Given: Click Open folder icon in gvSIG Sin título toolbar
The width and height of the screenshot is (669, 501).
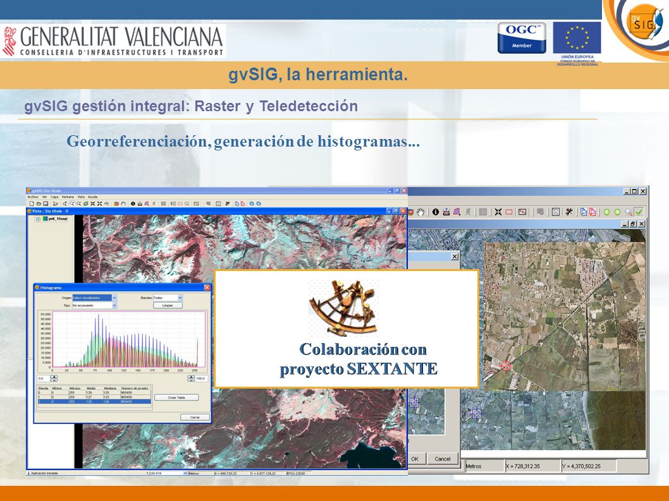Looking at the screenshot, I should point(39,203).
